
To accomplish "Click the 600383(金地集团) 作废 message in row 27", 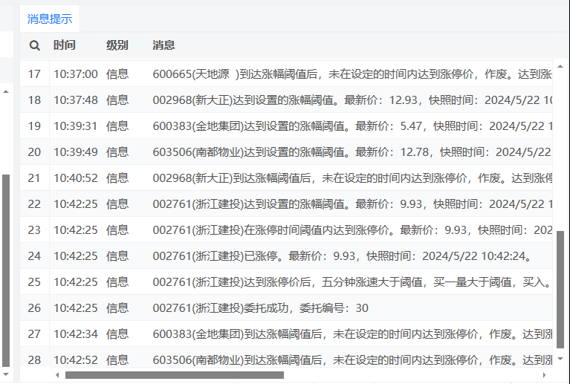I will pos(352,334).
